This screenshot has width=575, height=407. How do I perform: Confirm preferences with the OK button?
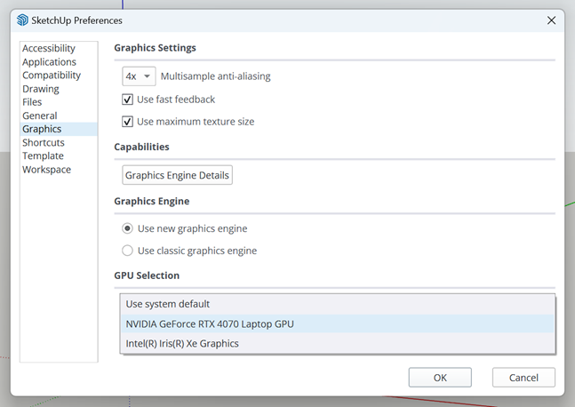coord(440,378)
